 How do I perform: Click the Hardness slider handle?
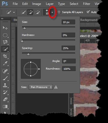pyautogui.click(x=22, y=41)
